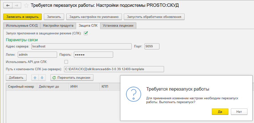Viewport: 254px width, 123px height.
Task: Run "Запустить обработчики обновления"
Action: click(154, 17)
